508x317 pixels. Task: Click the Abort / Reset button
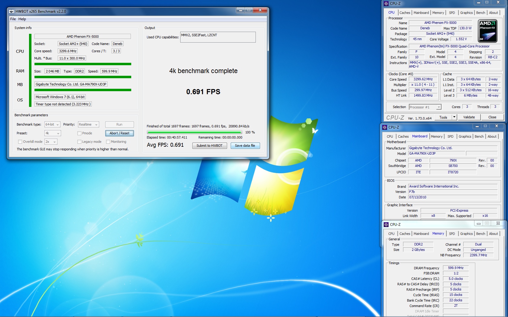coord(119,133)
